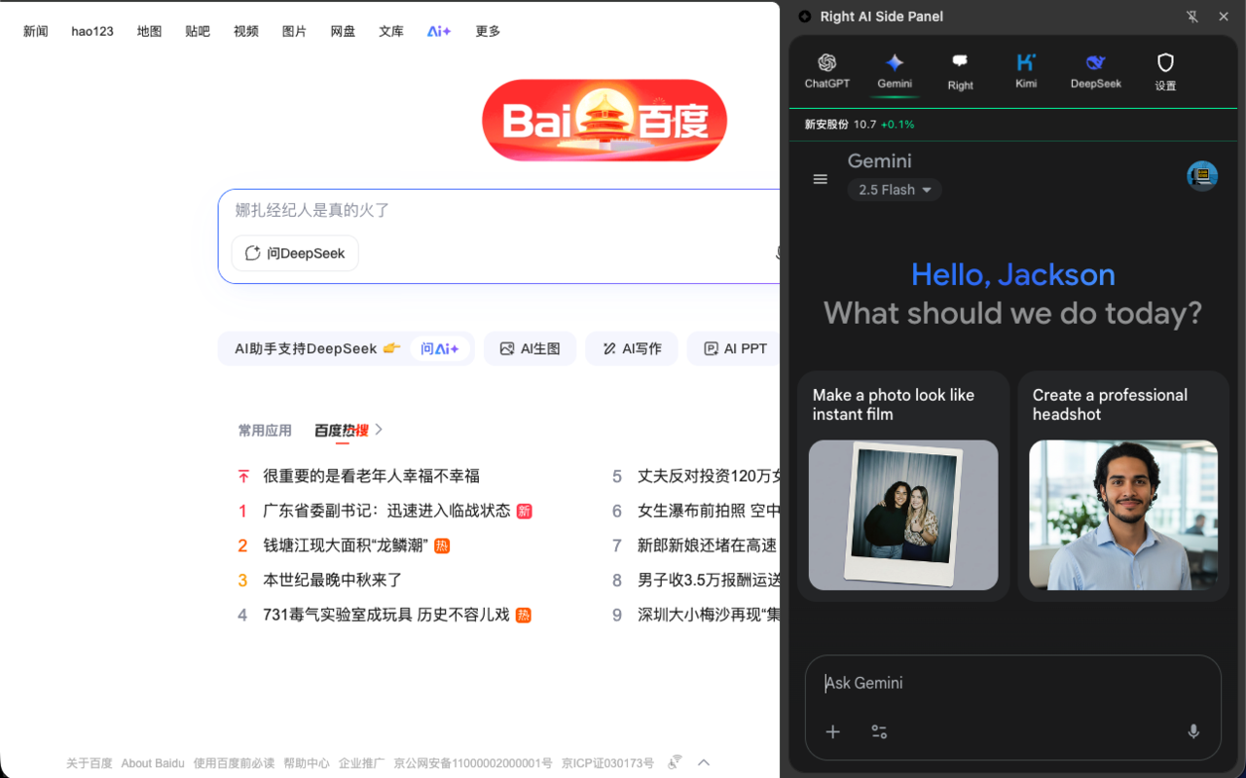Collapse footer with the up chevron
This screenshot has width=1246, height=778.
704,762
